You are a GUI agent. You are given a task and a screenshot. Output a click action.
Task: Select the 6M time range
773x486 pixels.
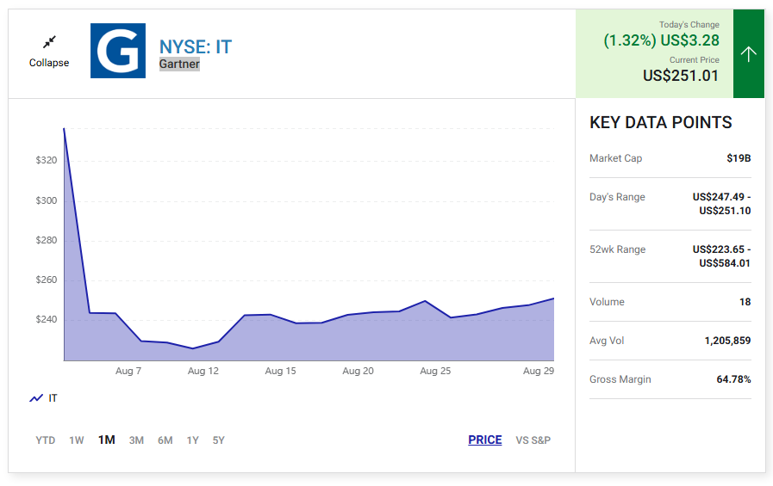click(x=165, y=440)
